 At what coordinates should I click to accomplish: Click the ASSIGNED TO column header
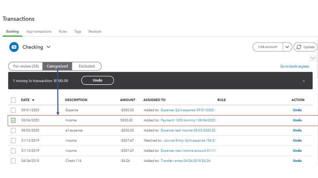pos(154,100)
